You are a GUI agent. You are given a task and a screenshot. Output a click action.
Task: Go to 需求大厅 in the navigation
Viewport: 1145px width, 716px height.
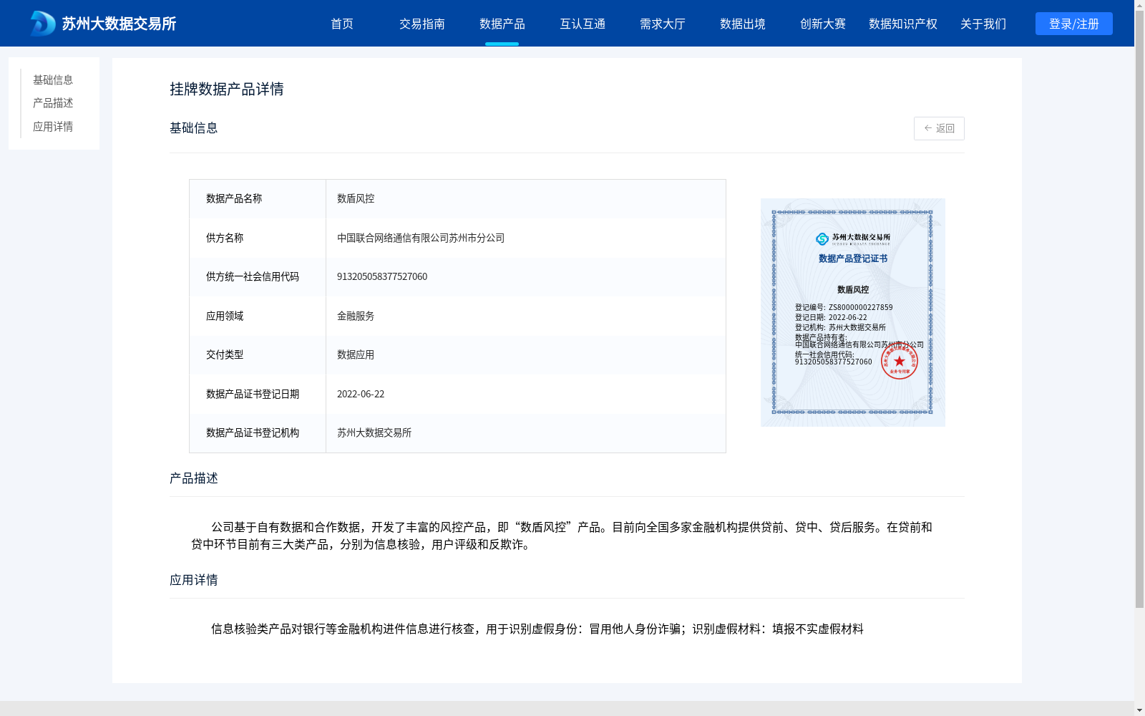pyautogui.click(x=663, y=24)
